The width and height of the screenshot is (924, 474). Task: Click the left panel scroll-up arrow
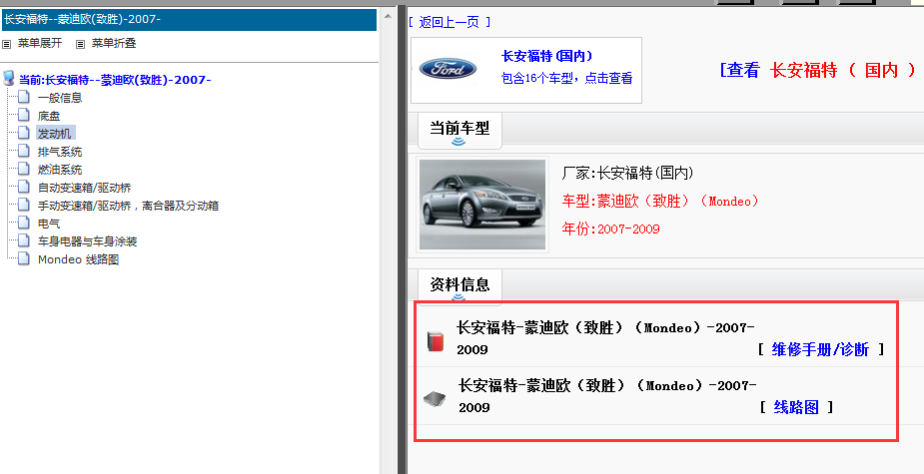(x=388, y=16)
